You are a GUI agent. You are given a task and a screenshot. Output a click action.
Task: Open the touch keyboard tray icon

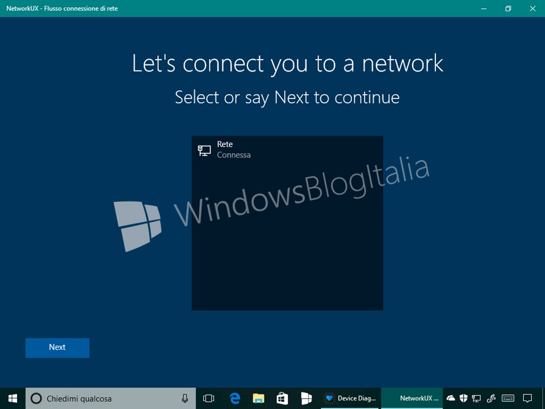click(508, 398)
